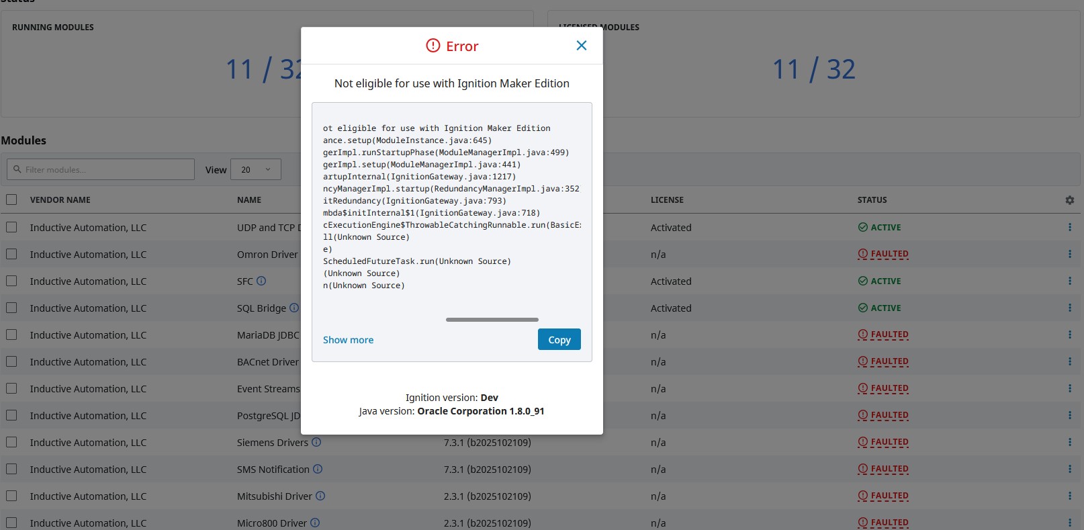Open FAULTED status of Micro800 Driver
The width and height of the screenshot is (1084, 530).
883,523
